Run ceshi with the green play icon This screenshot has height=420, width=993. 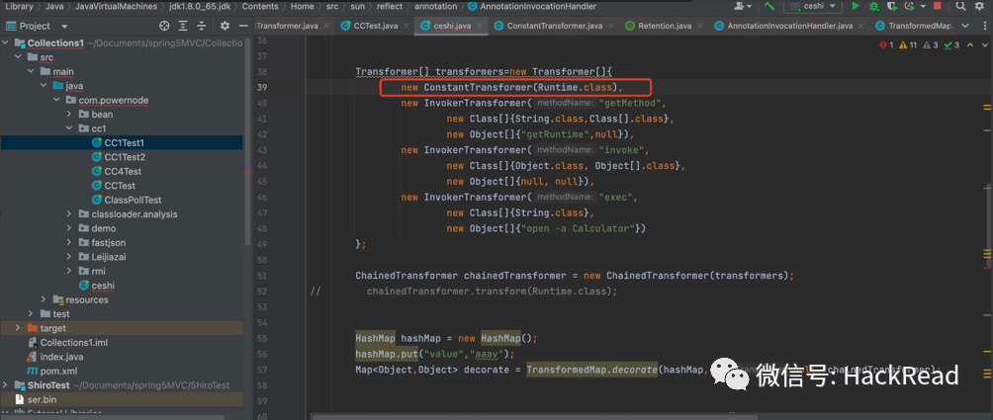(x=856, y=6)
